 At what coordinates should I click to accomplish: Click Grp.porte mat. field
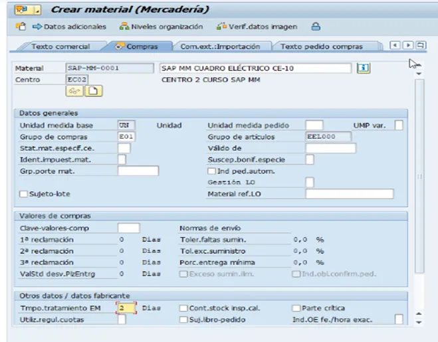(138, 171)
